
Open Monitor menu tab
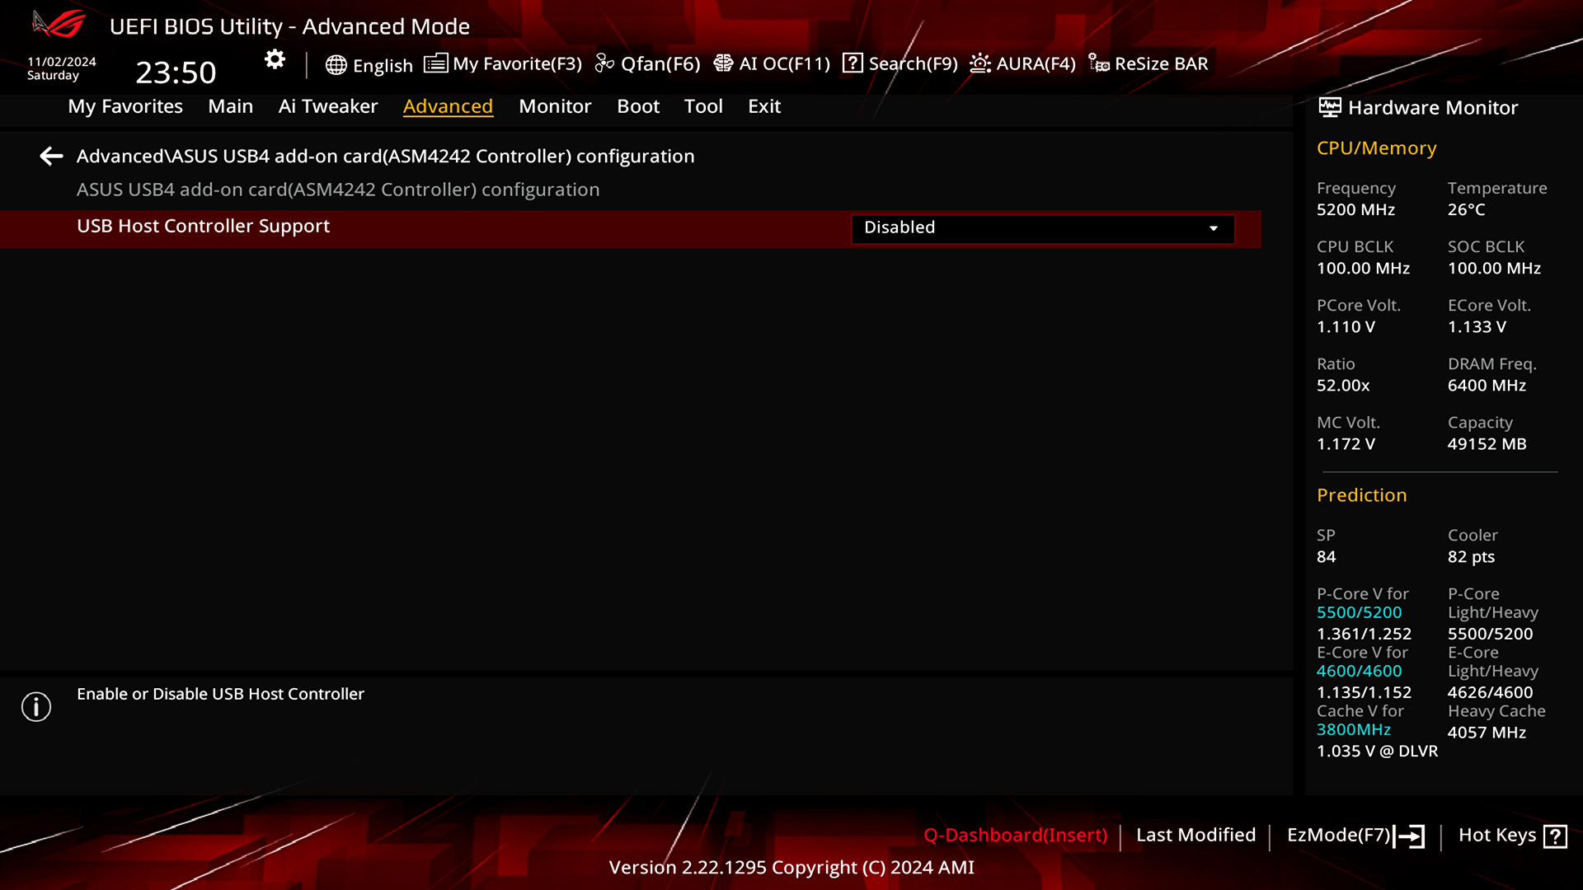[555, 105]
